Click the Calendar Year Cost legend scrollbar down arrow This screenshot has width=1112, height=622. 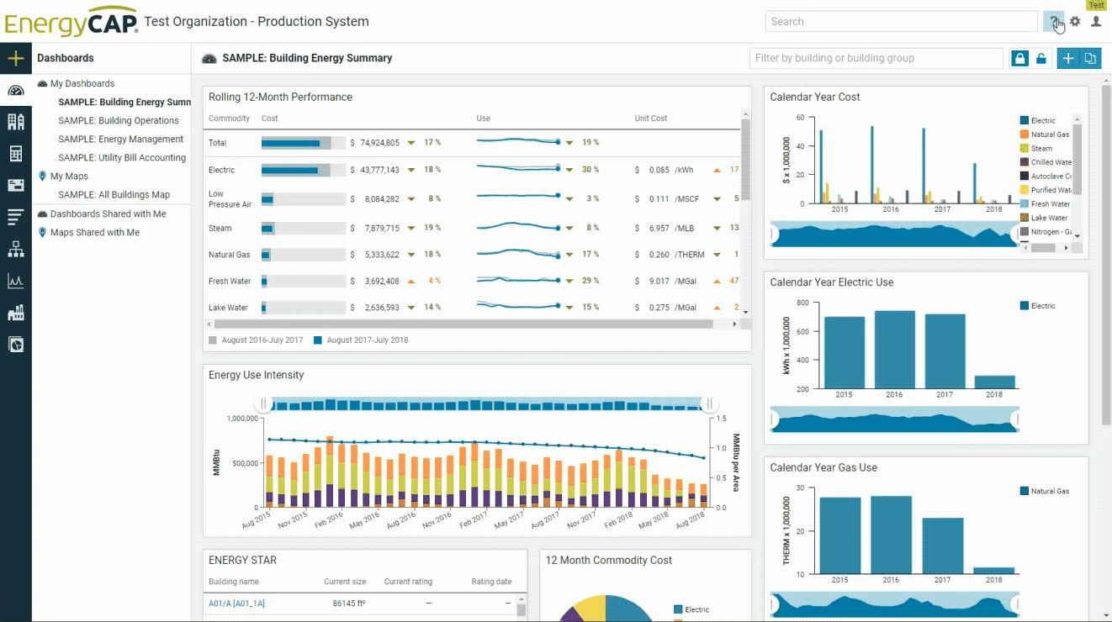click(x=1077, y=236)
